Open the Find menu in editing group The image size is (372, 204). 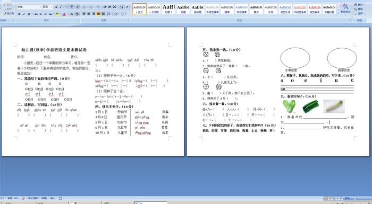pyautogui.click(x=359, y=5)
